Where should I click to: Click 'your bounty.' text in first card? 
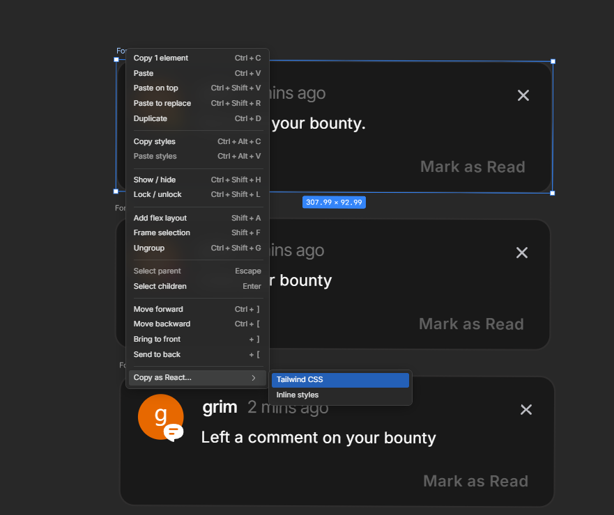coord(318,124)
